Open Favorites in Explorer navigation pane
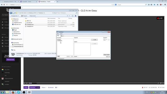Image resolution: width=167 pixels, height=94 pixels. tap(16, 19)
